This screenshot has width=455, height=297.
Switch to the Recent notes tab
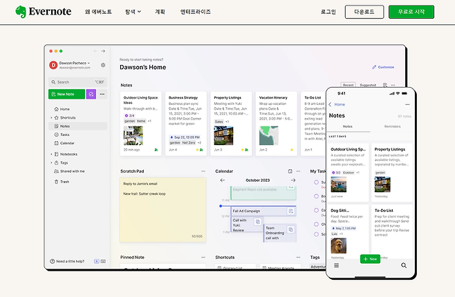click(348, 85)
